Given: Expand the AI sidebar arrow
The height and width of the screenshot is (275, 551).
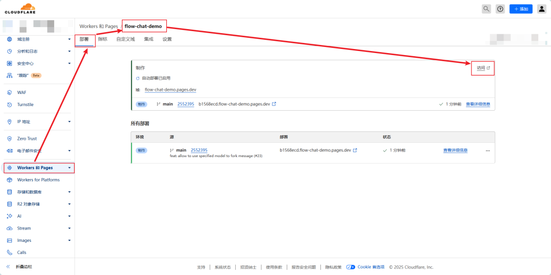Looking at the screenshot, I should pos(69,216).
